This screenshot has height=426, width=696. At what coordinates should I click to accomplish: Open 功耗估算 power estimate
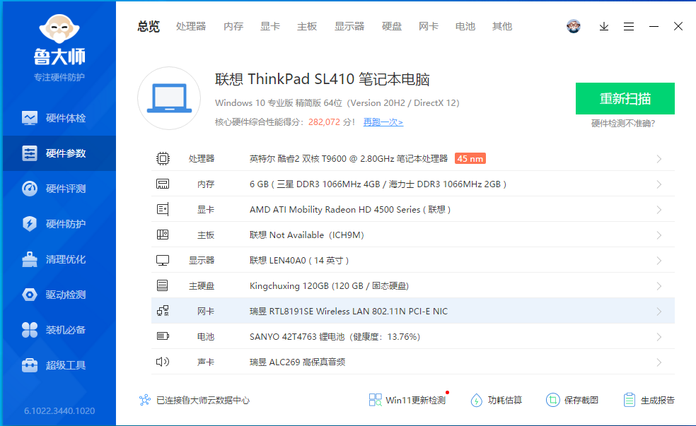[496, 400]
